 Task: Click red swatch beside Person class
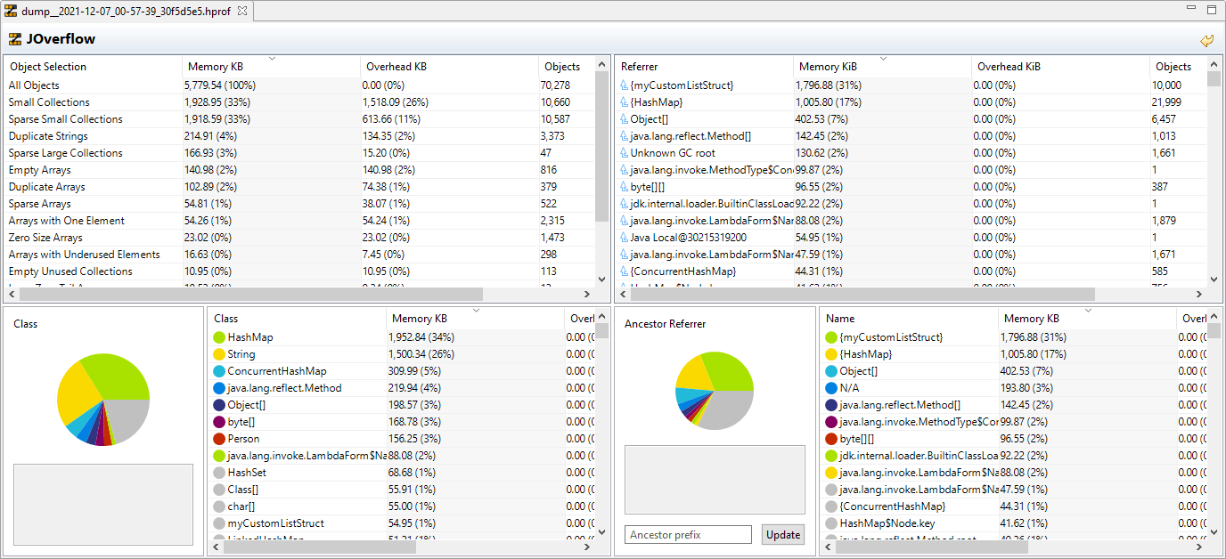[219, 439]
